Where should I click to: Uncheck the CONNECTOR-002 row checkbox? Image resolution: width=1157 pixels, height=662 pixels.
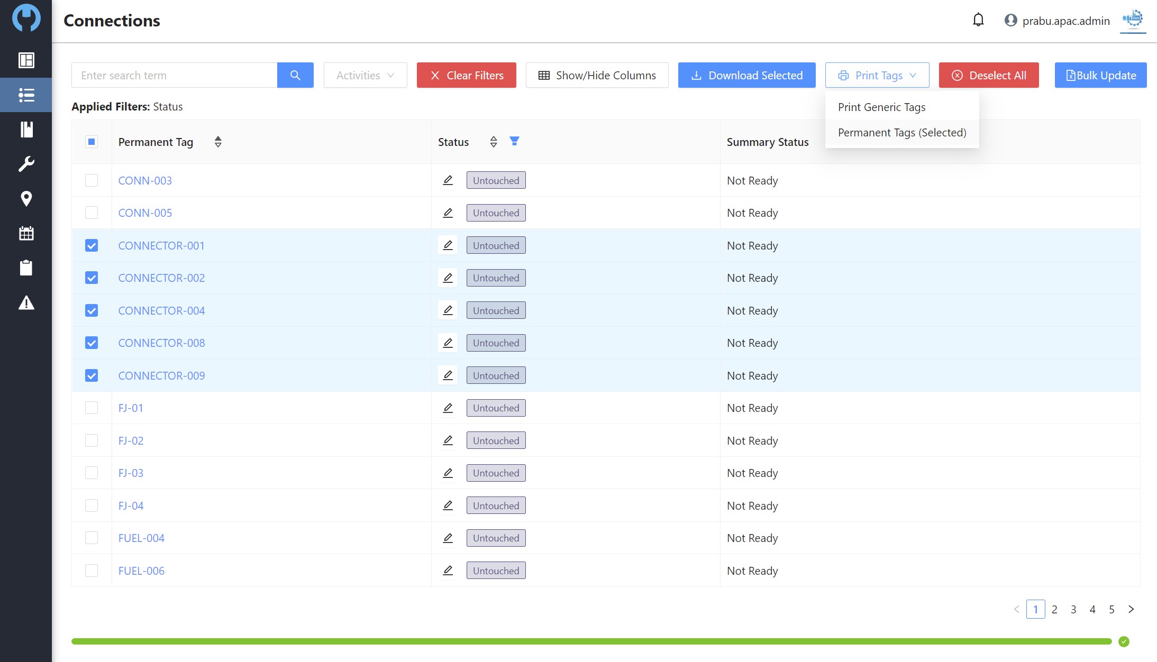tap(92, 278)
